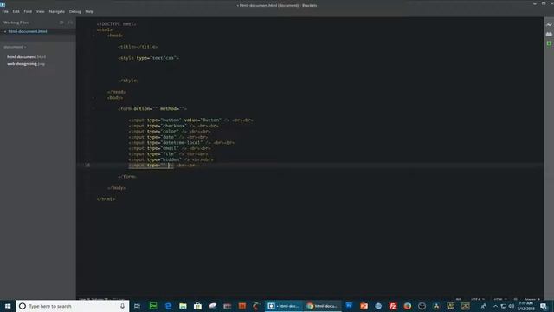Open FileZilla from the taskbar

tap(392, 306)
